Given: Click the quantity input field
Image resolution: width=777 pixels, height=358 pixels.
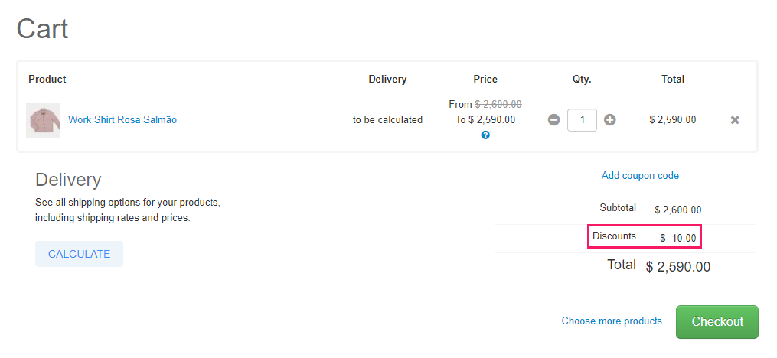Looking at the screenshot, I should click(x=582, y=120).
